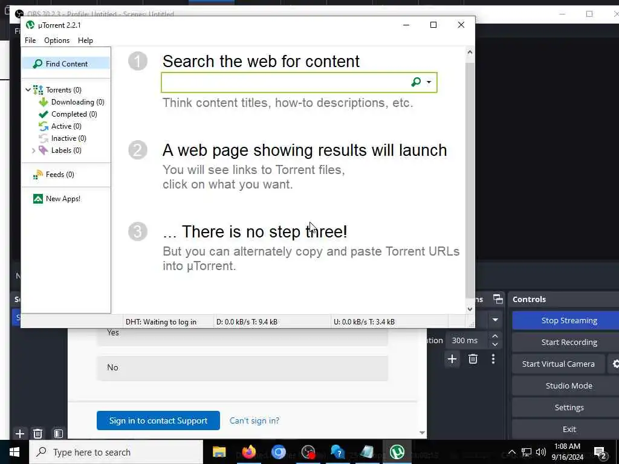Open Settings in OBS Controls
This screenshot has width=619, height=464.
coord(569,407)
